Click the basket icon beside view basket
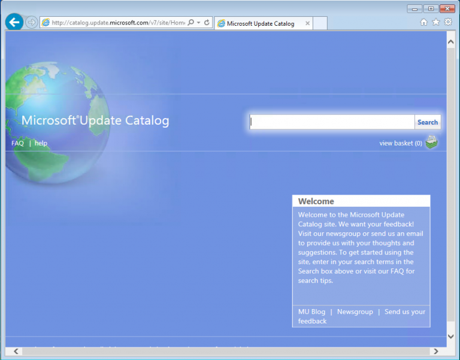This screenshot has height=360, width=460. (x=431, y=143)
